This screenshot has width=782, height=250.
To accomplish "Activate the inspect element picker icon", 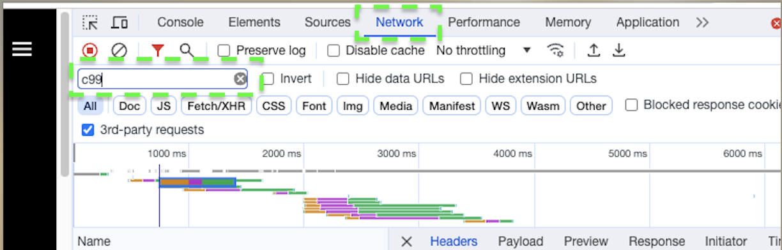I will coord(90,22).
